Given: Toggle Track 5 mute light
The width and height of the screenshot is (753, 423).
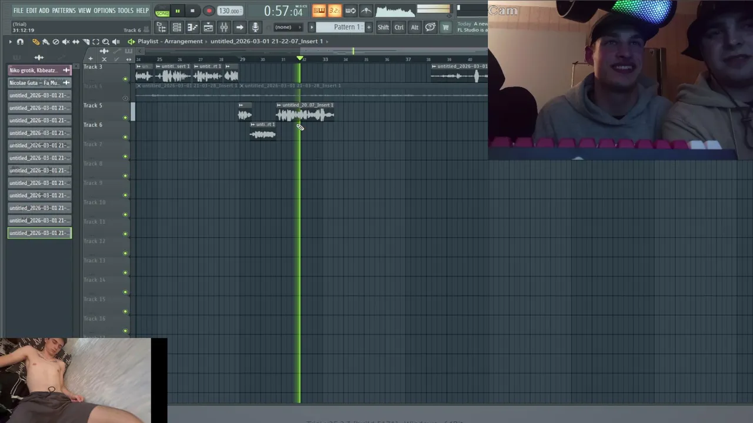Looking at the screenshot, I should pos(125,117).
